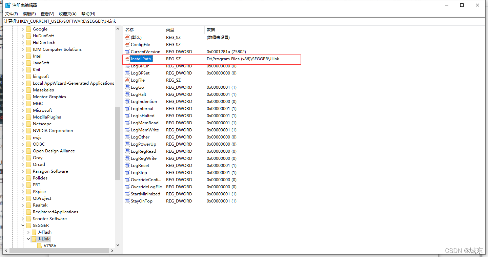Screen dimensions: 488x257
Task: Select the Paragon Software key
Action: point(50,171)
